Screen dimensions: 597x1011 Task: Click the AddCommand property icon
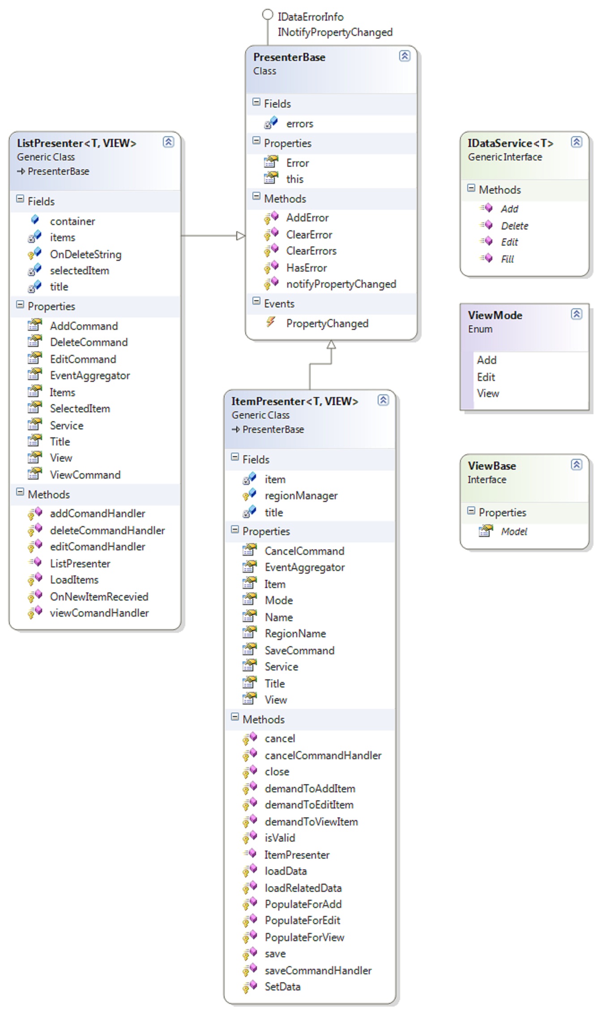coord(34,325)
